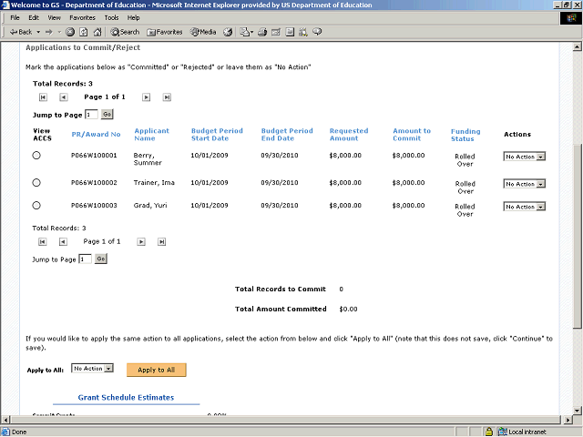This screenshot has height=437, width=583.
Task: Click the Internet Explorer page icon in title bar
Action: tap(5, 5)
